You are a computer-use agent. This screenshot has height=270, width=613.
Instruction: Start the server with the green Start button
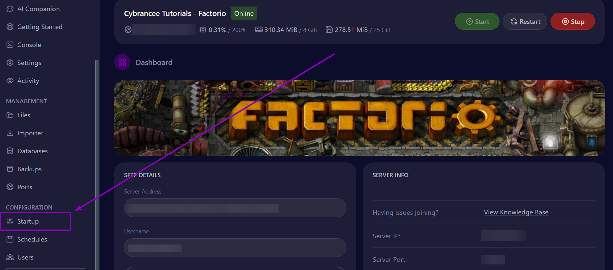tap(477, 22)
